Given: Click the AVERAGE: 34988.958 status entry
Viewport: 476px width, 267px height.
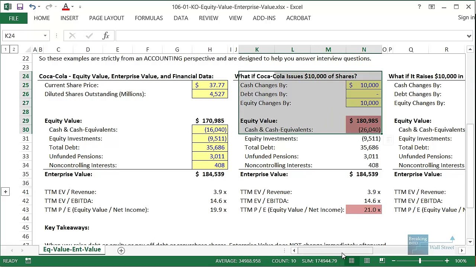Looking at the screenshot, I should 238,261.
